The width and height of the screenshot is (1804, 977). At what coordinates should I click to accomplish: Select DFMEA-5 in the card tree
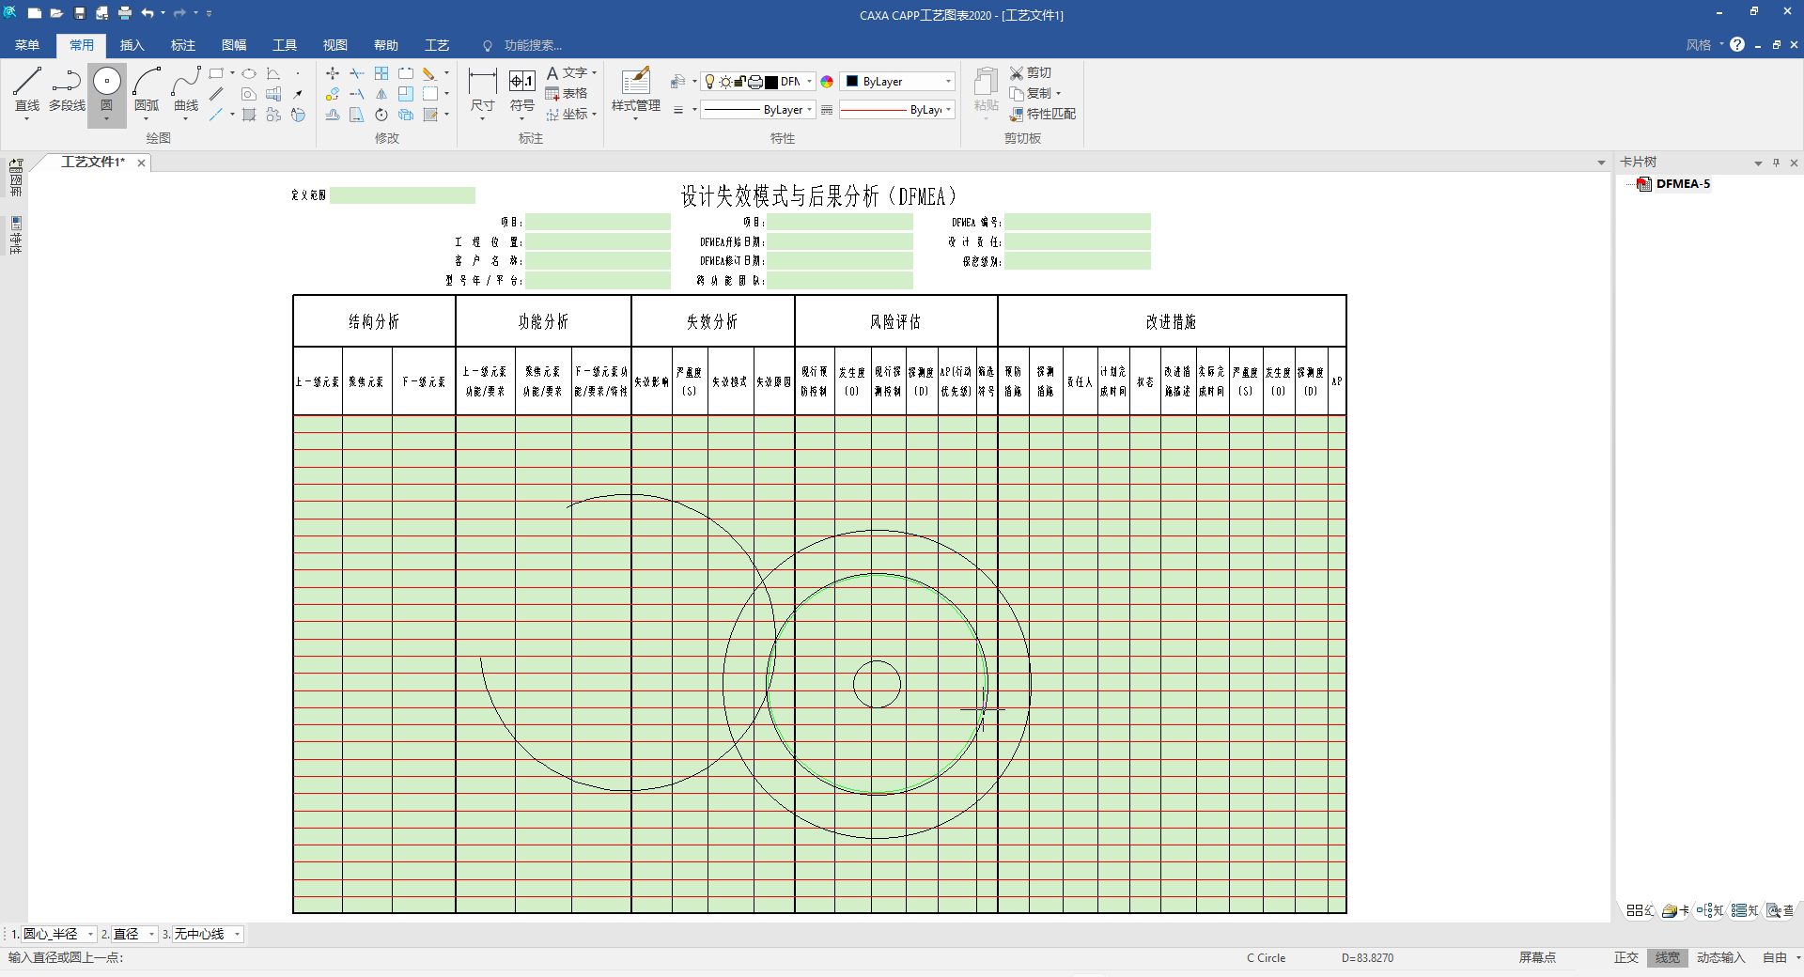[x=1683, y=184]
